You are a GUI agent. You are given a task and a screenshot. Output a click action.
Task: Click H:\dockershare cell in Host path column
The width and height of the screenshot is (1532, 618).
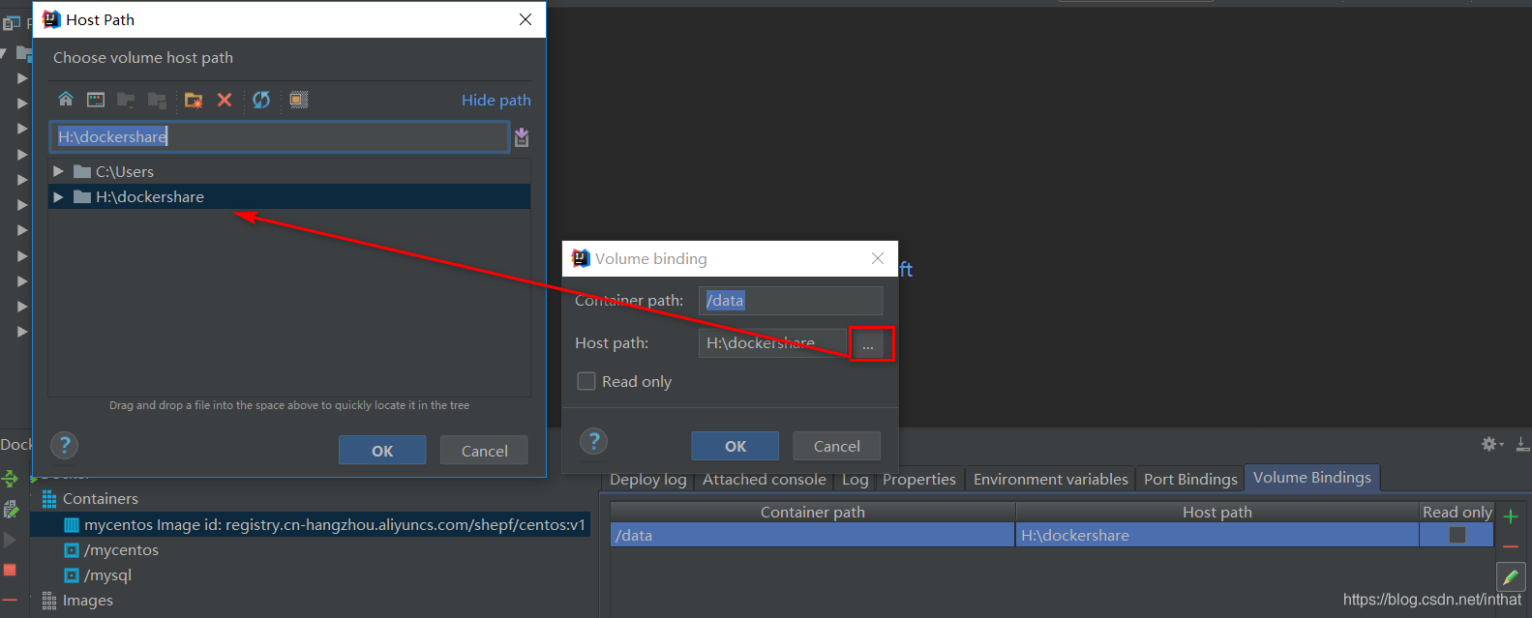[x=1217, y=535]
